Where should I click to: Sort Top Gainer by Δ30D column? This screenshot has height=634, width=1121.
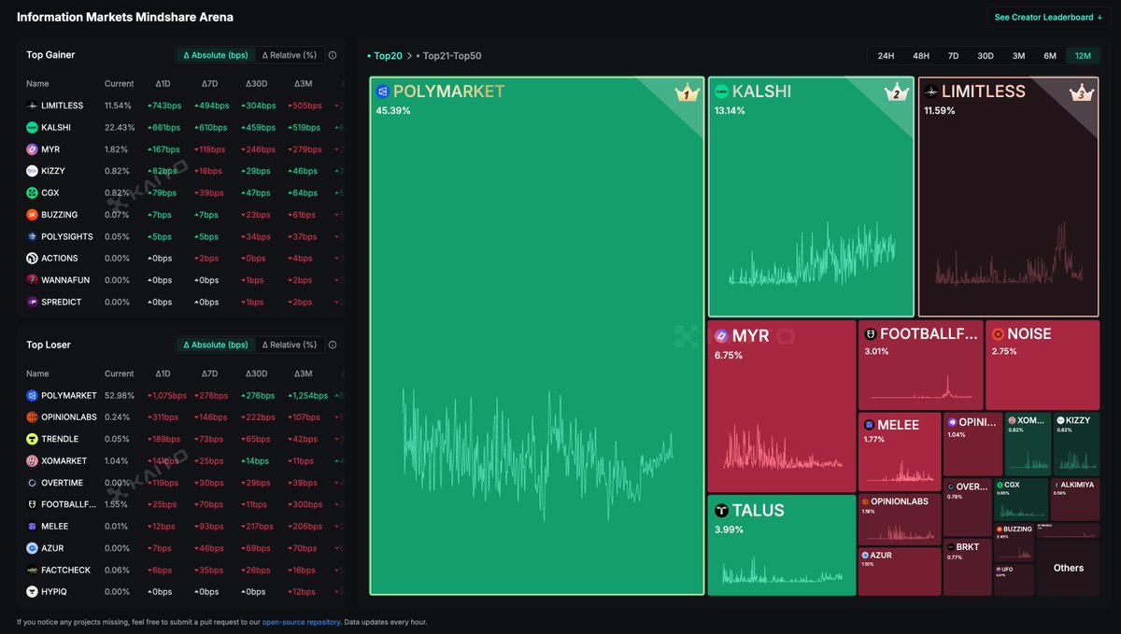click(x=258, y=83)
